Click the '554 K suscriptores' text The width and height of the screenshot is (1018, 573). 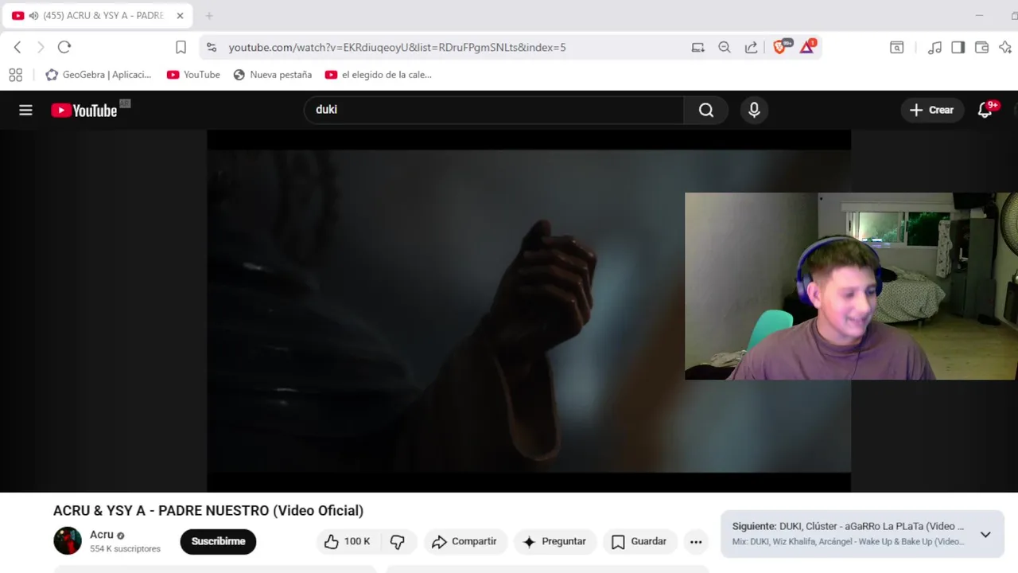click(x=125, y=549)
